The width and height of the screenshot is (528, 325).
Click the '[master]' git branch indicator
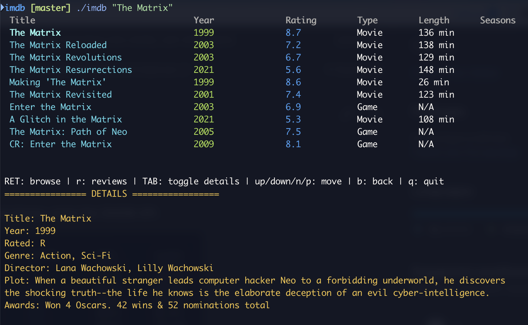(x=50, y=8)
